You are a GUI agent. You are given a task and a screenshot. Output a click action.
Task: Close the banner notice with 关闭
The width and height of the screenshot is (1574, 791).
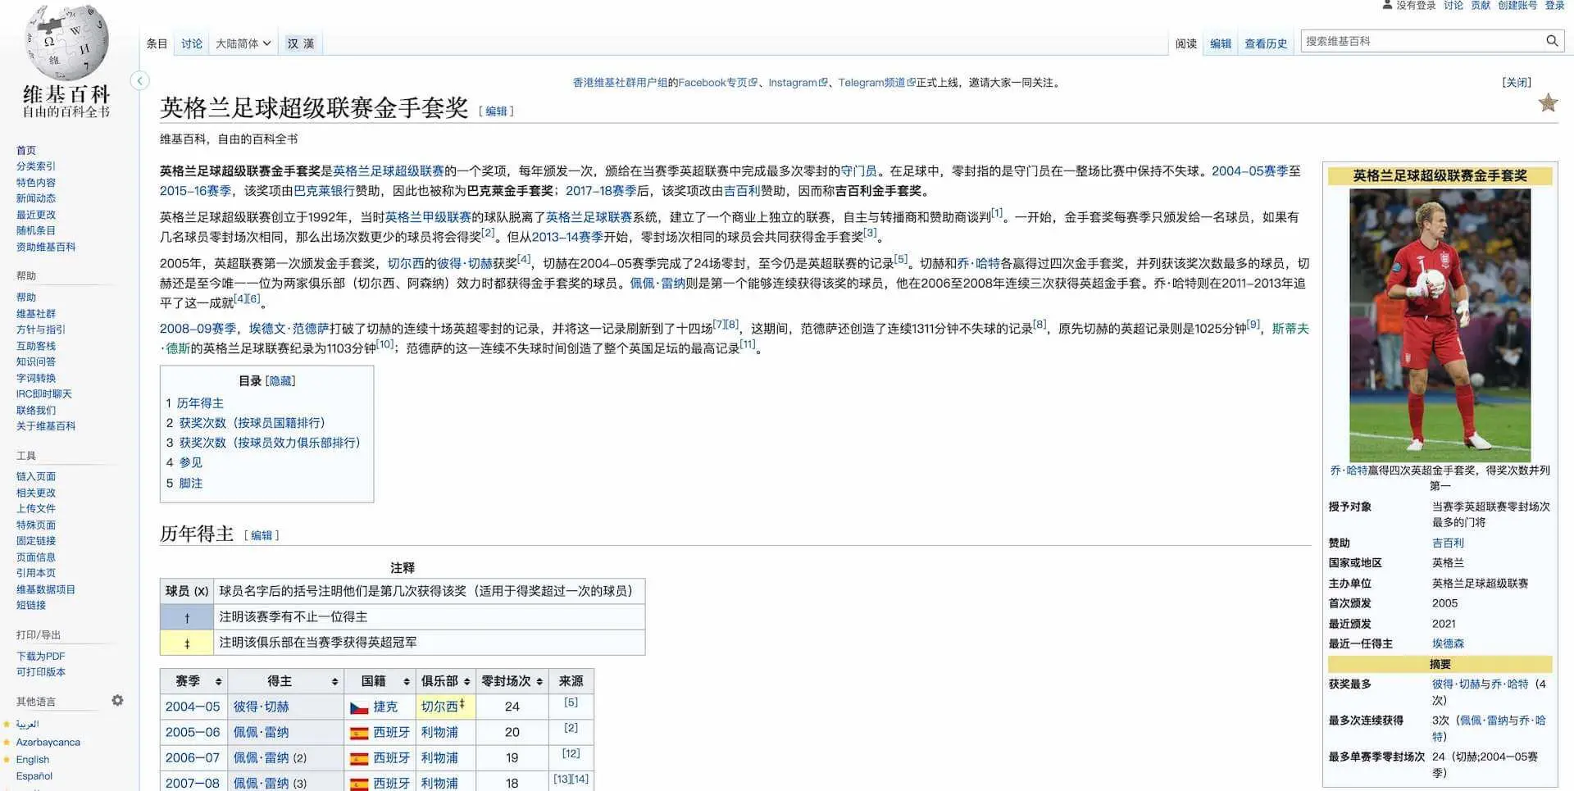pos(1517,82)
